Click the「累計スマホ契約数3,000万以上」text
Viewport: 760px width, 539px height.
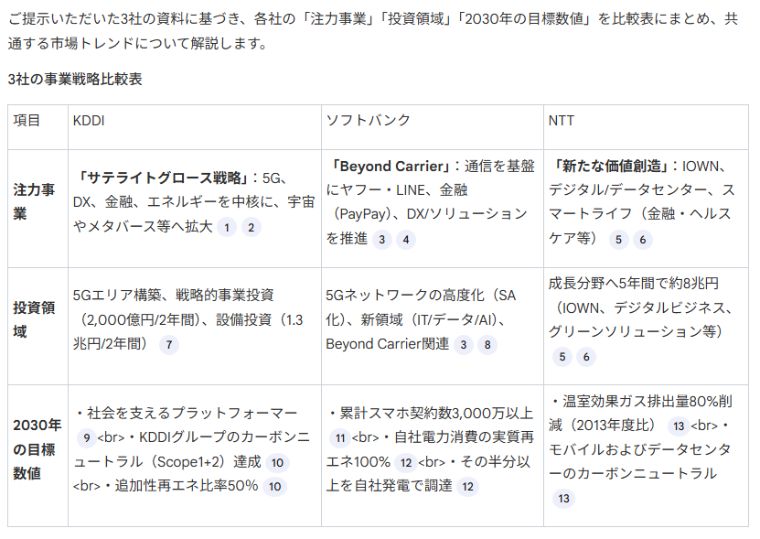pyautogui.click(x=436, y=414)
